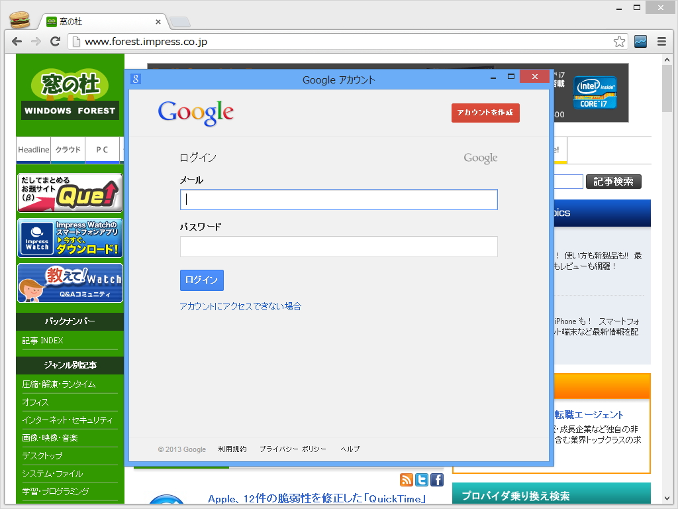678x509 pixels.
Task: Open the アカウントにアクセスできない場合 link
Action: pos(240,306)
